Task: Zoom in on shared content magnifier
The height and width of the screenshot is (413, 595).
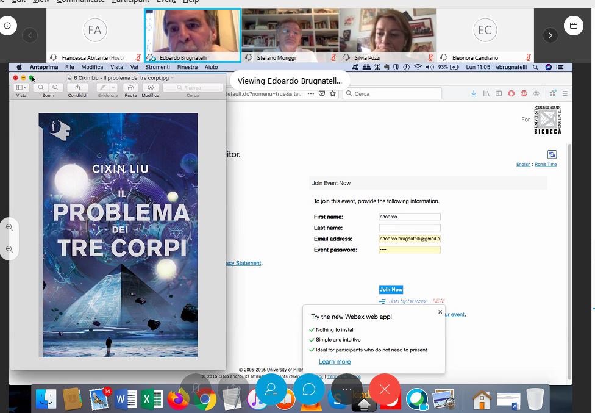Action: [x=10, y=227]
